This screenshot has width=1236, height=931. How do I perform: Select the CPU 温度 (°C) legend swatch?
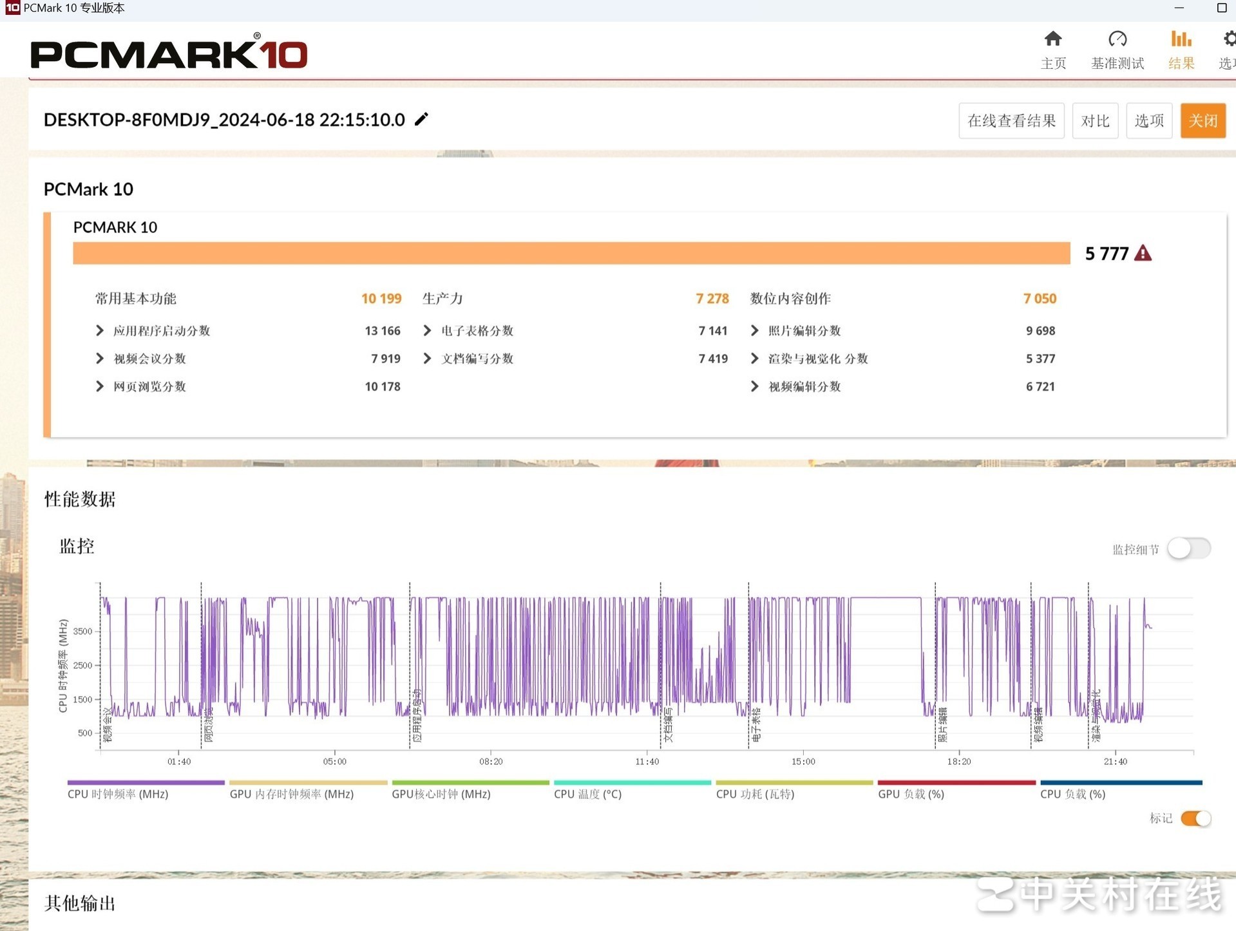[632, 783]
